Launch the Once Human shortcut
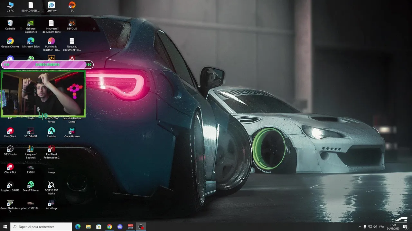This screenshot has width=412, height=231. (x=72, y=133)
